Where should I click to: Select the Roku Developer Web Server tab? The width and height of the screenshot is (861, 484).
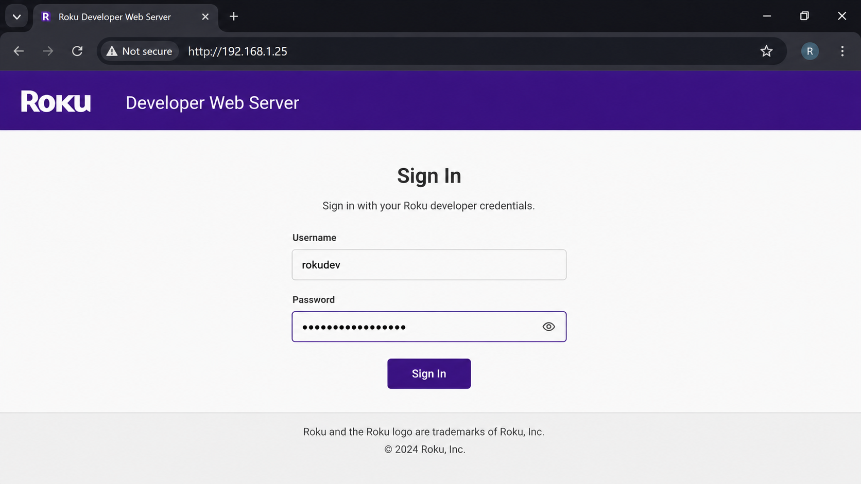point(125,17)
